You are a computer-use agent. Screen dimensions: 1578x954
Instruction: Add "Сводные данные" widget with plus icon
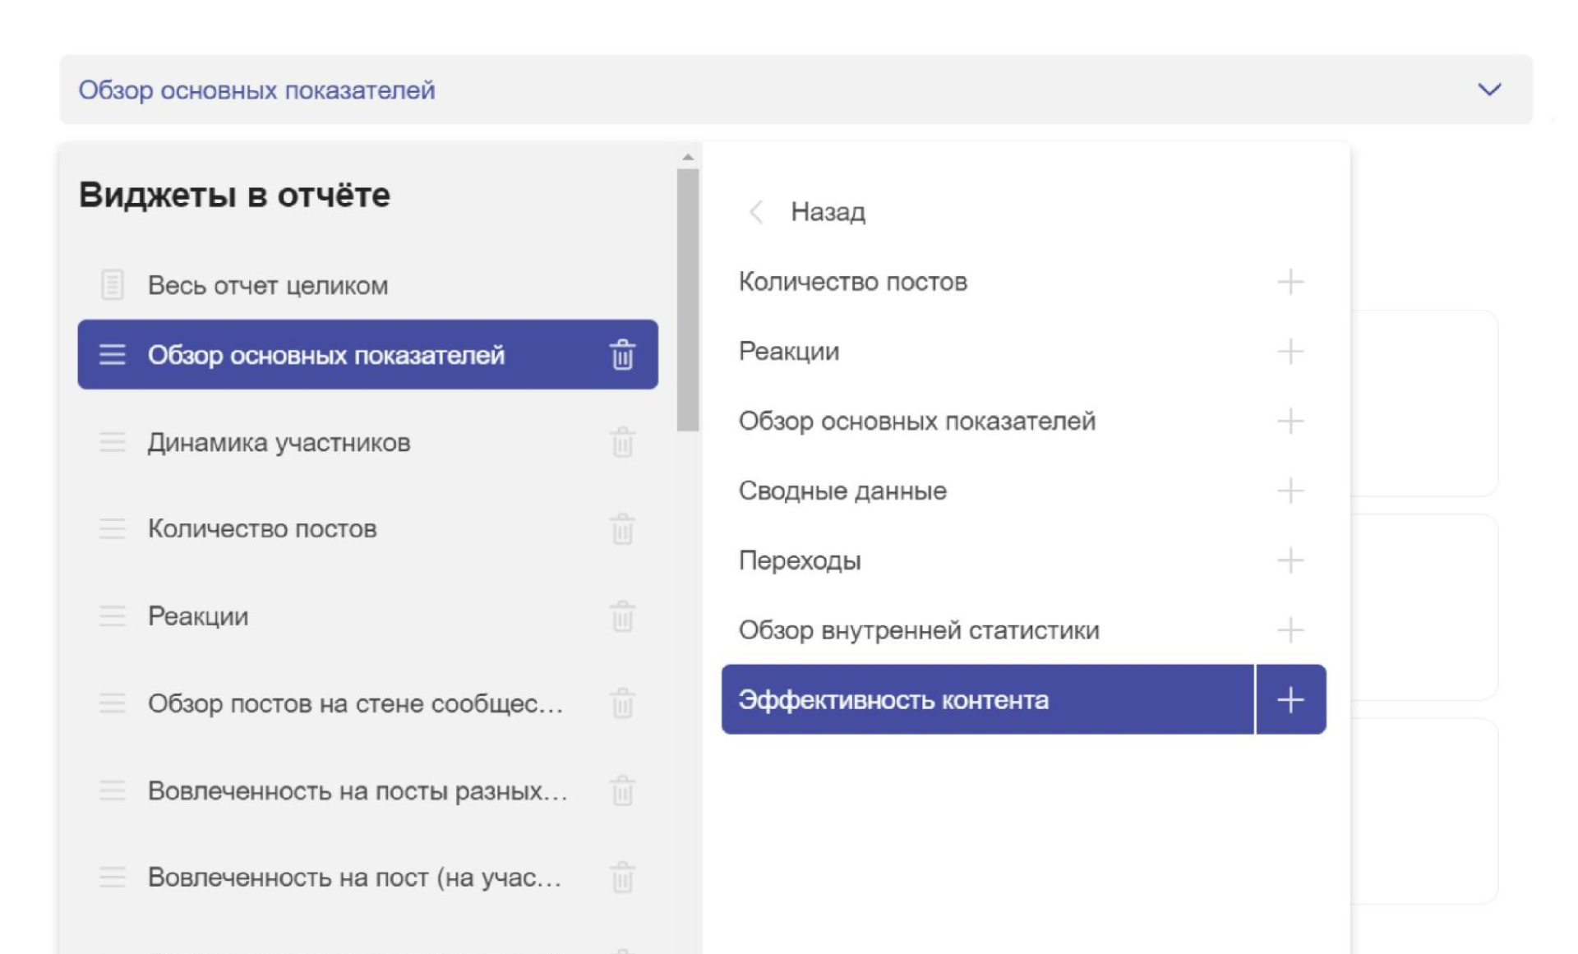click(1290, 491)
